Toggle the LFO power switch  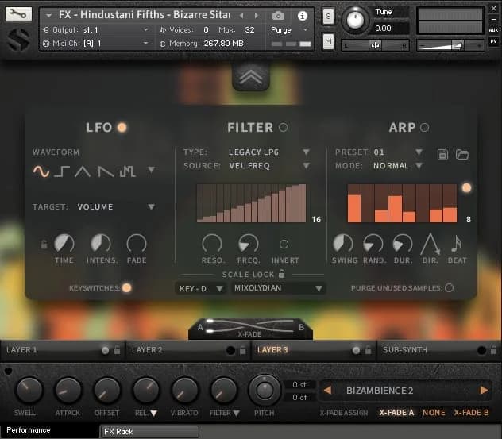coord(122,127)
